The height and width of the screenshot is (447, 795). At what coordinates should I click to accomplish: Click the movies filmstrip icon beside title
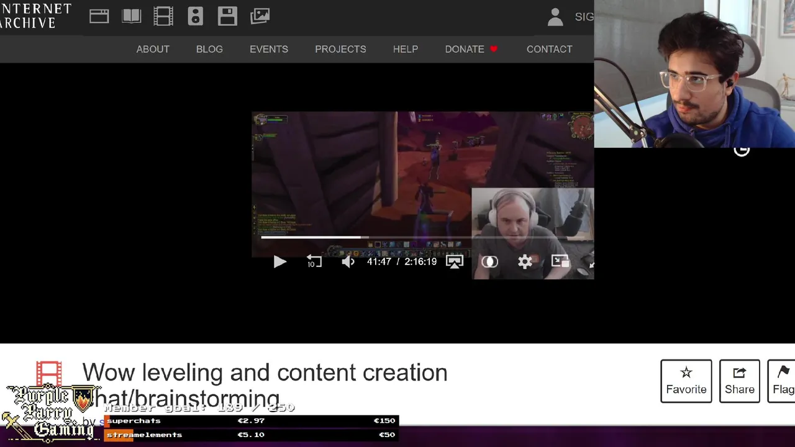[x=48, y=373]
